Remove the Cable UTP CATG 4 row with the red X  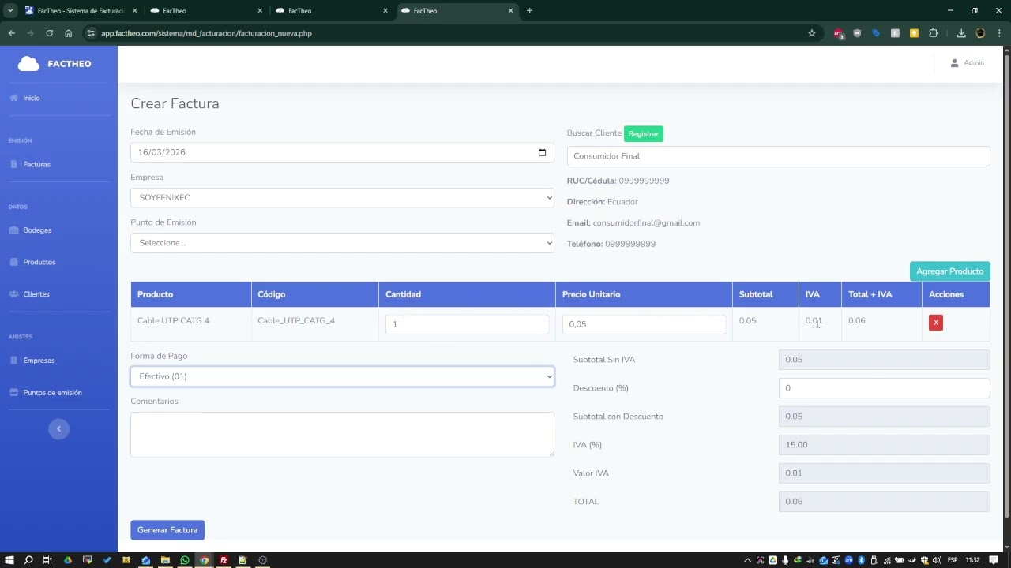tap(936, 322)
